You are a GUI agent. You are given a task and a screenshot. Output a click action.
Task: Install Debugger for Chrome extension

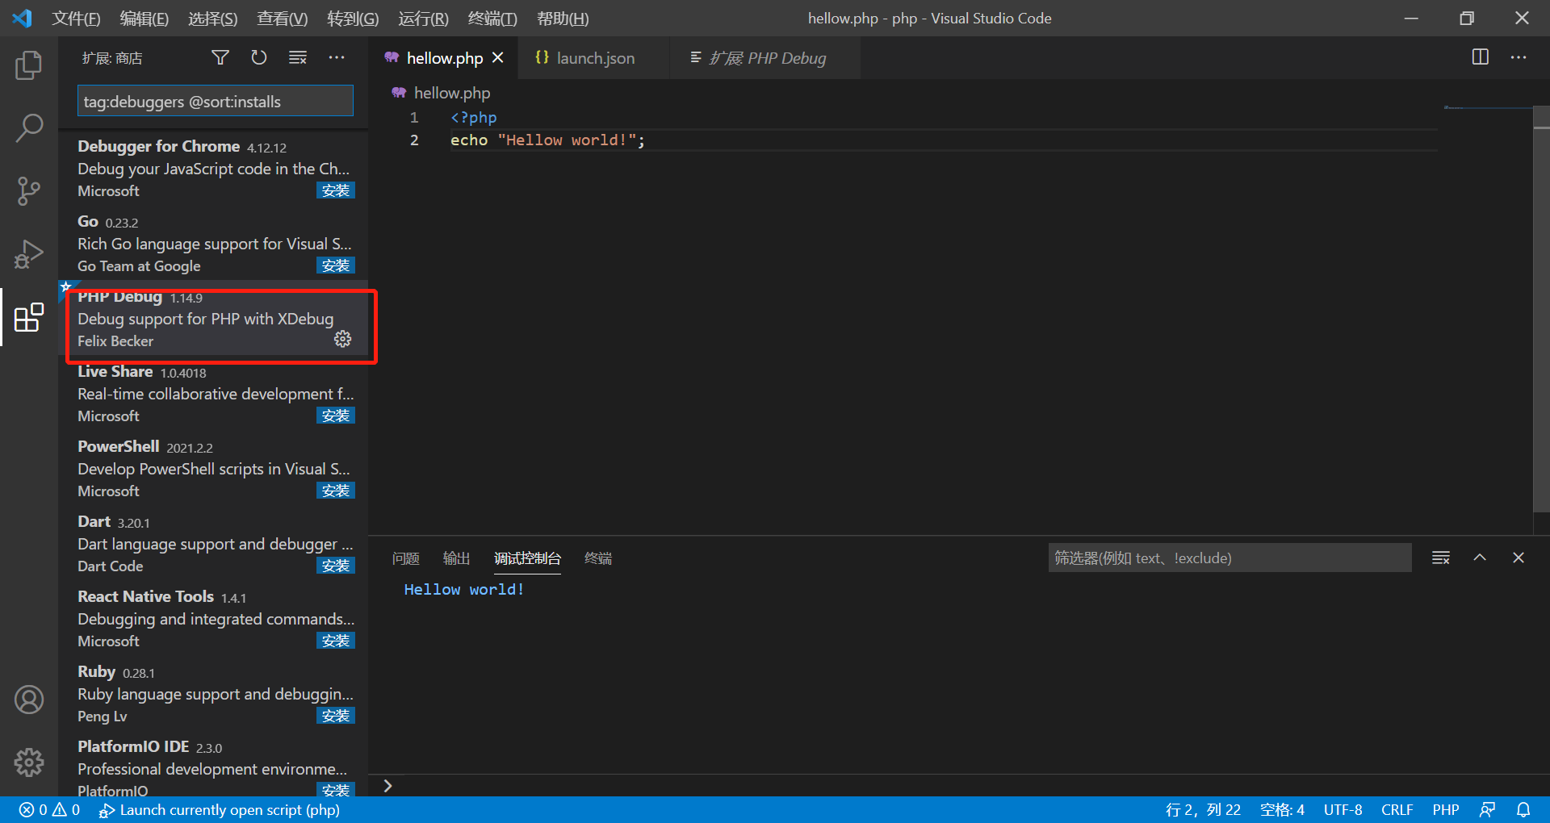coord(336,190)
